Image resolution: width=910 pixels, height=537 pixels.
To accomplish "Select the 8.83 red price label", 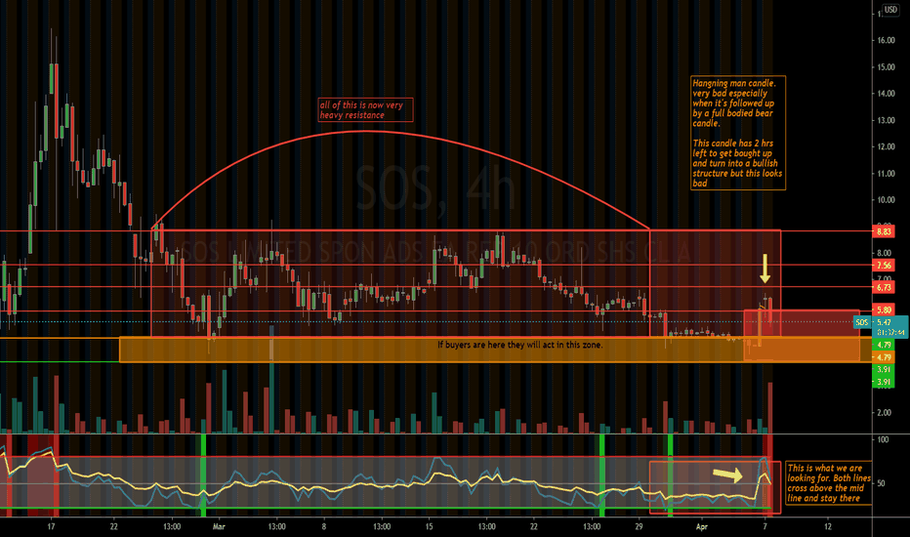I will click(884, 231).
